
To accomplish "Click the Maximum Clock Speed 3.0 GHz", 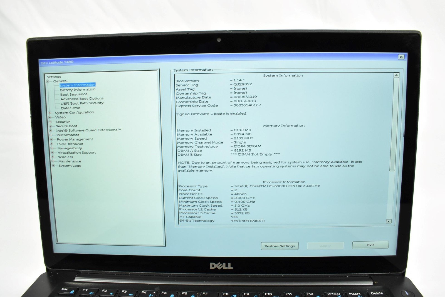I will [242, 206].
